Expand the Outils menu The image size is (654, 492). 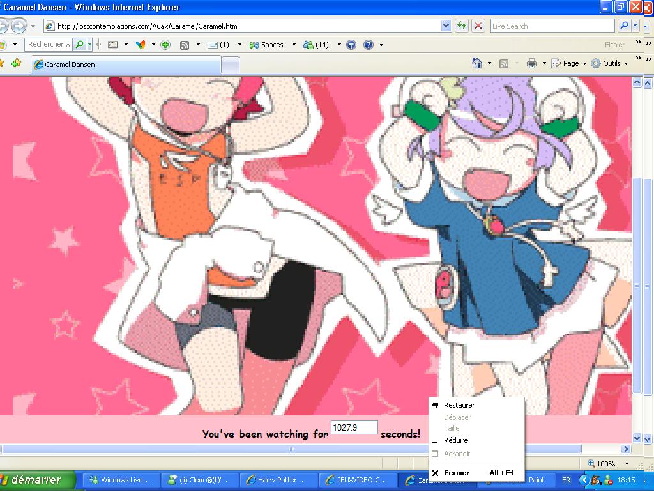click(610, 63)
